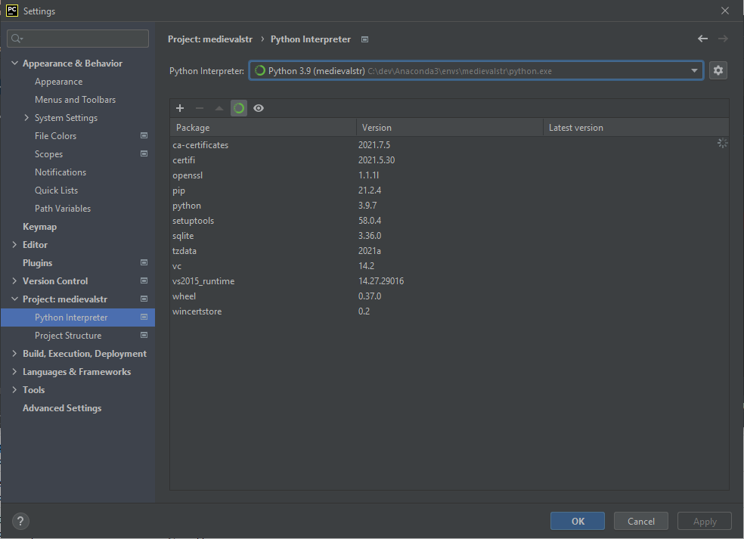The height and width of the screenshot is (539, 744).
Task: Click the Project: medievalstr breadcrumb
Action: click(x=210, y=39)
